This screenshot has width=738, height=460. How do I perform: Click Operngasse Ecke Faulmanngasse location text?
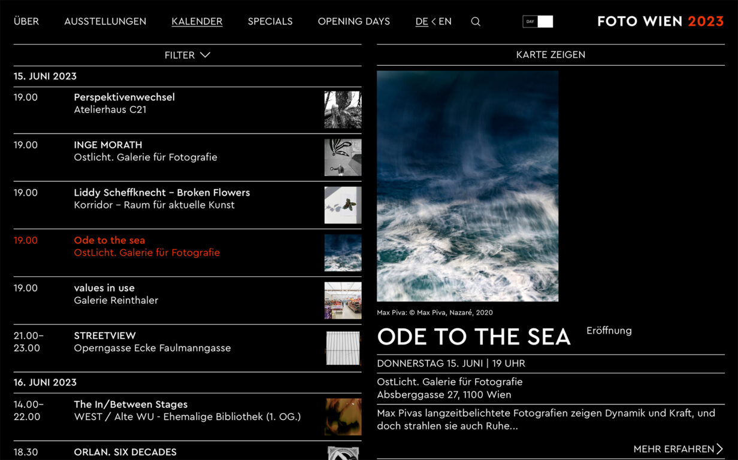[x=152, y=348]
